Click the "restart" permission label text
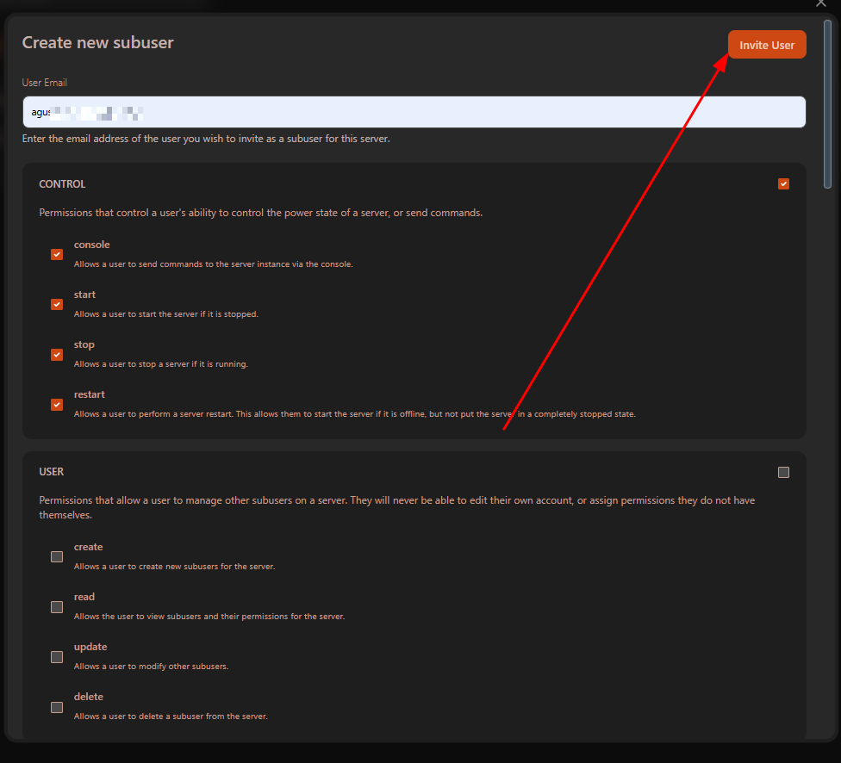The image size is (841, 763). (90, 394)
